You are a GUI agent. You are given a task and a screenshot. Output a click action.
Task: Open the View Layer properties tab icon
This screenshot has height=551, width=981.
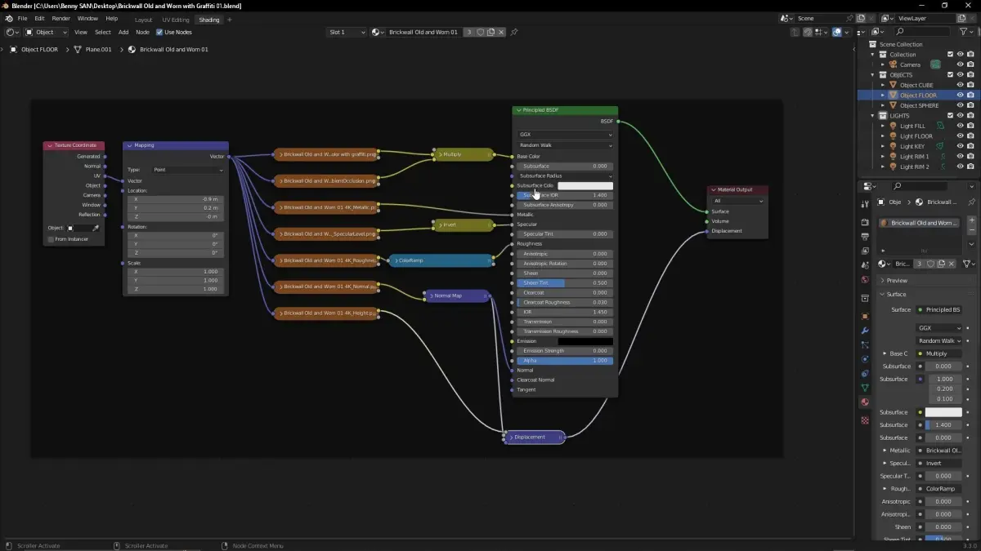point(865,251)
